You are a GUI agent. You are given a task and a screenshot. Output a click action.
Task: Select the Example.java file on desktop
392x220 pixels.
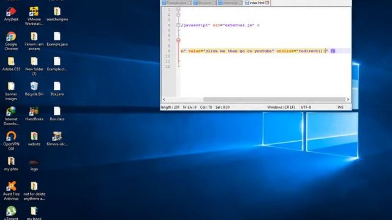point(57,39)
